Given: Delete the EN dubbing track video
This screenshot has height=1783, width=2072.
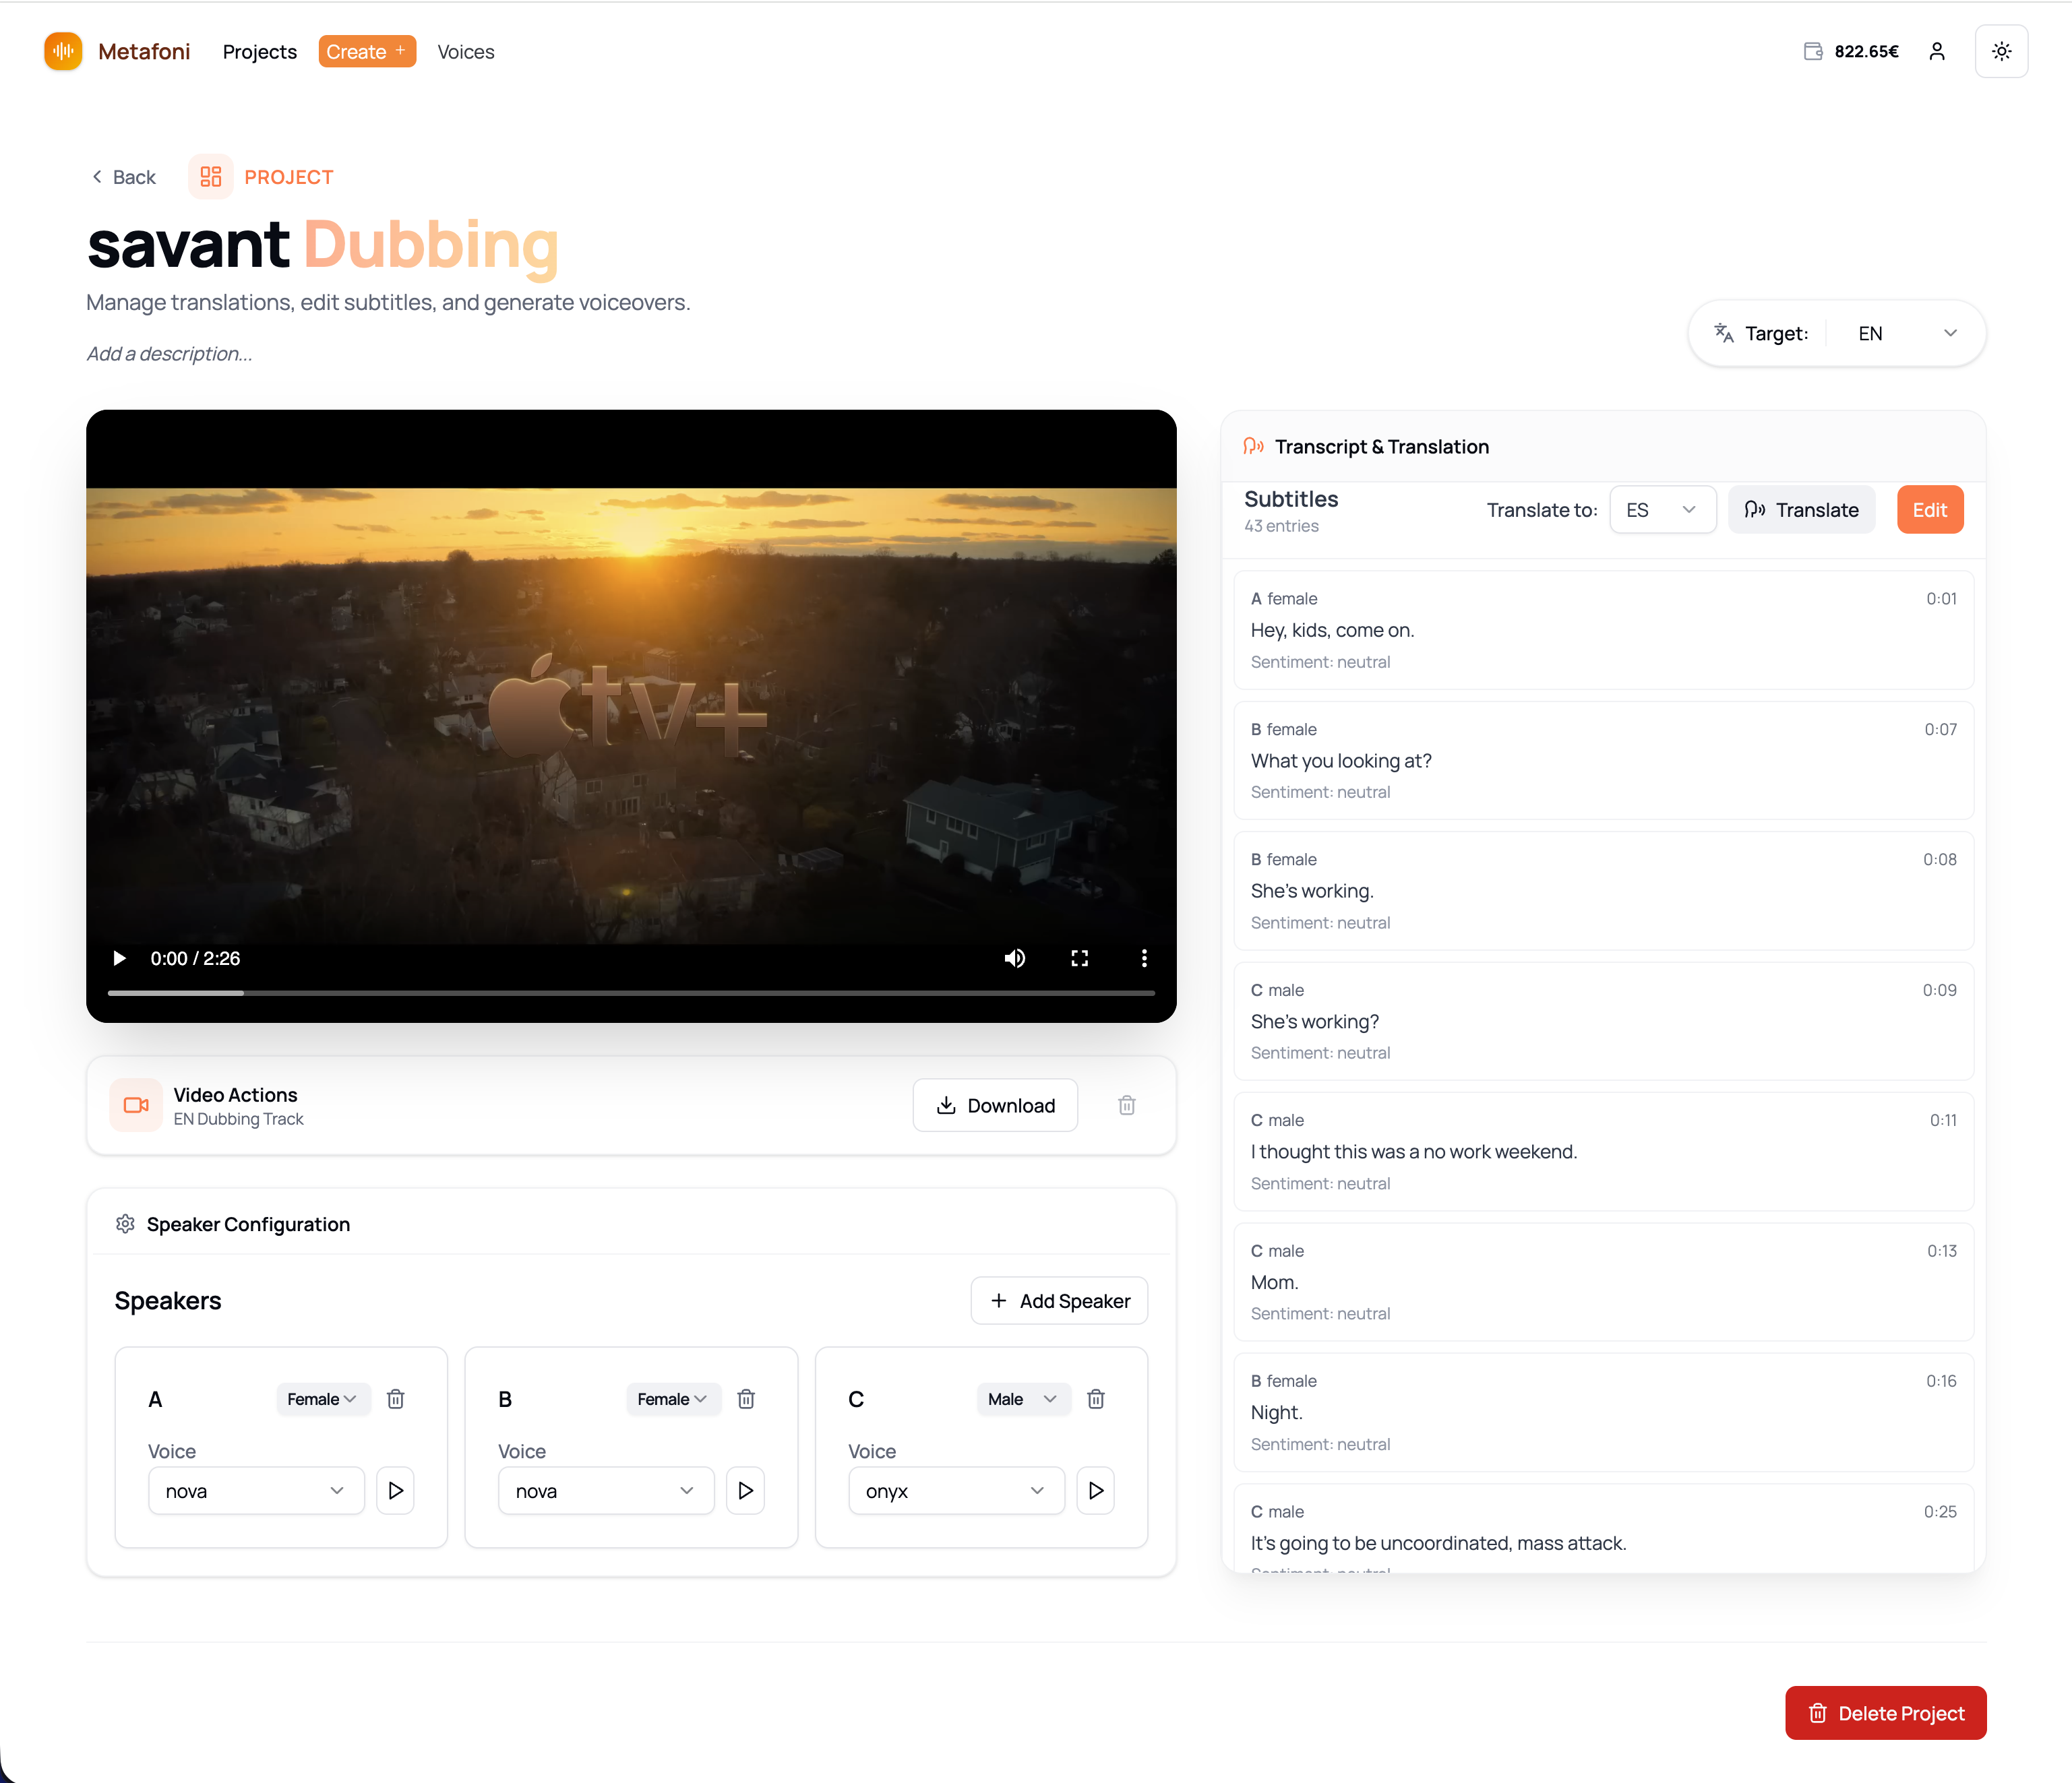Looking at the screenshot, I should click(1126, 1105).
